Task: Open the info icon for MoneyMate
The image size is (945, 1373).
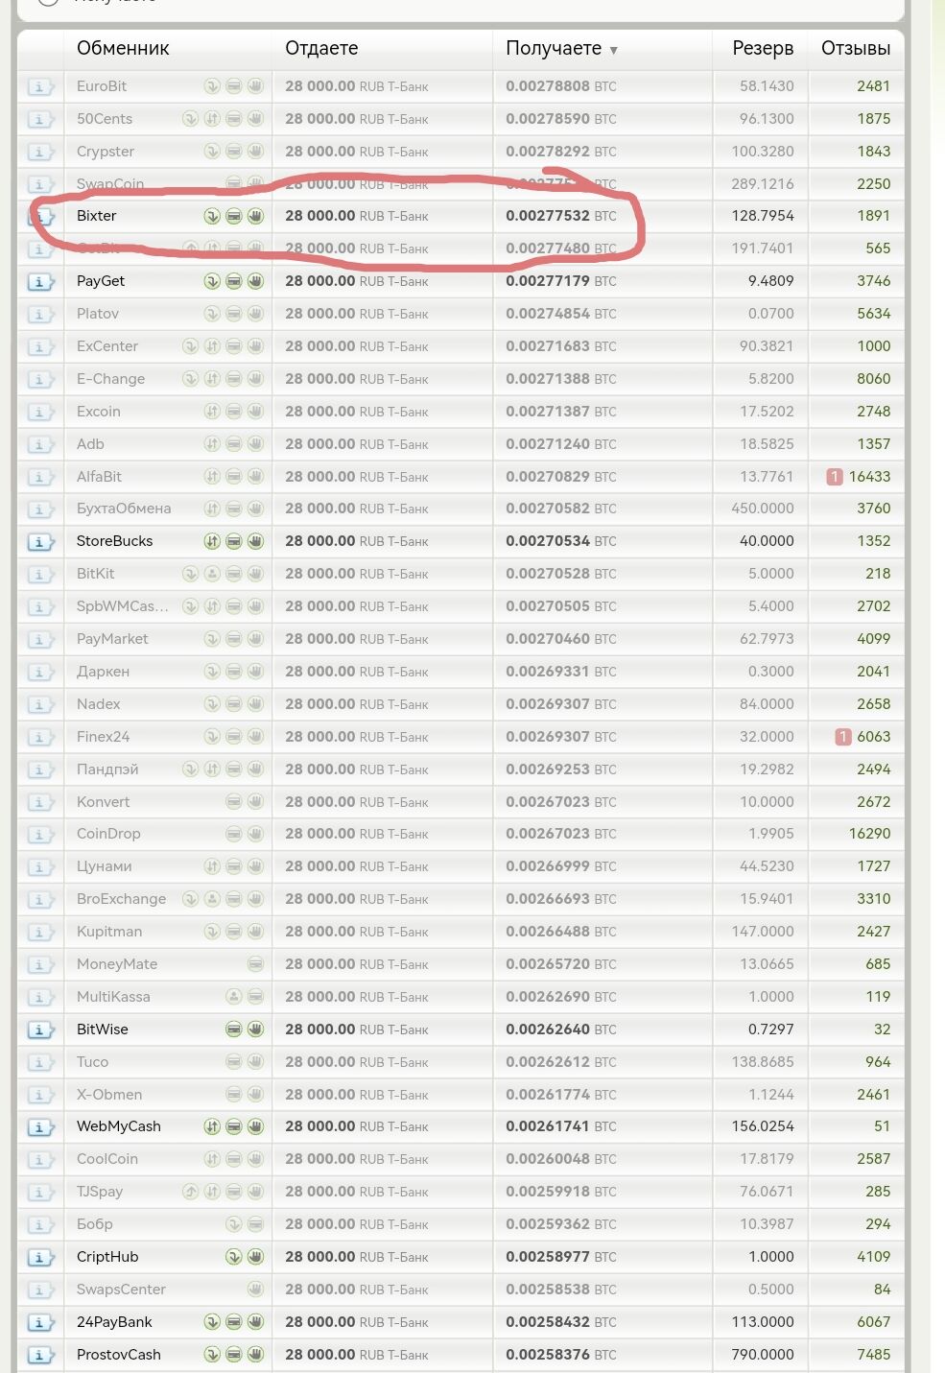Action: (x=39, y=965)
